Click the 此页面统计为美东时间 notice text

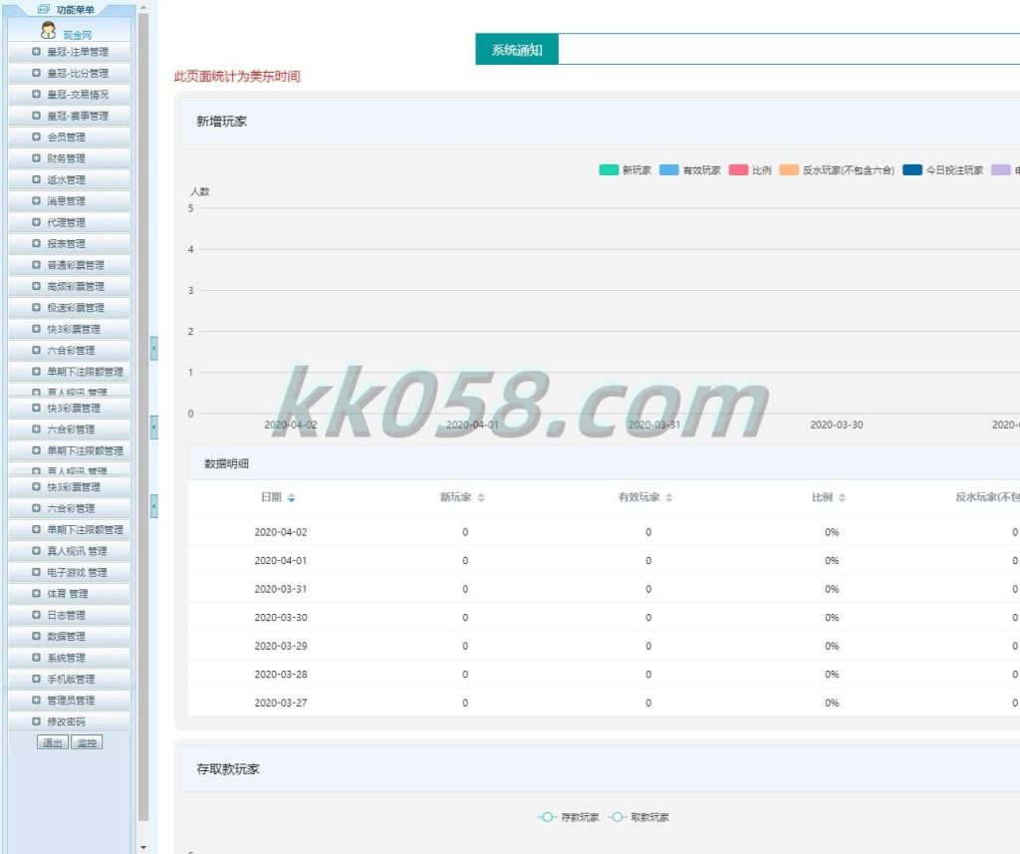click(x=237, y=76)
